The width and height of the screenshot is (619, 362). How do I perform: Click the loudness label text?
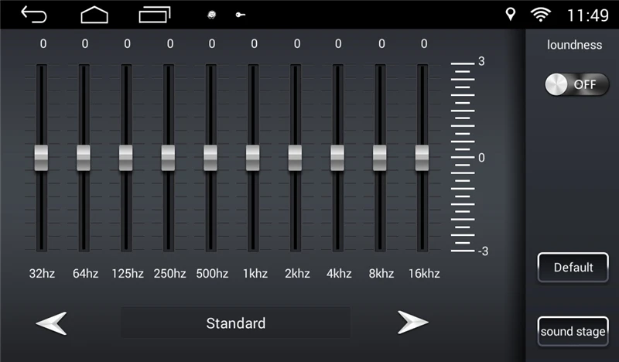tap(574, 45)
